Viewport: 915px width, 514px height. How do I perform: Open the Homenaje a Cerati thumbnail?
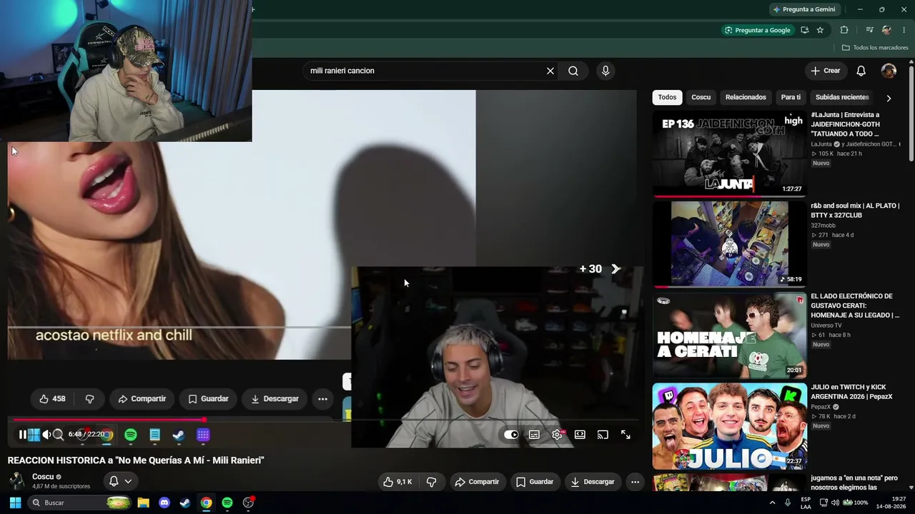coord(729,334)
